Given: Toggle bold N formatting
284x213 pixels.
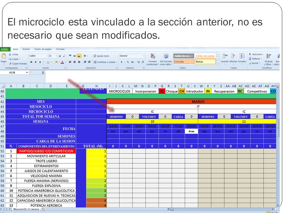Looking at the screenshot, I should point(31,62).
